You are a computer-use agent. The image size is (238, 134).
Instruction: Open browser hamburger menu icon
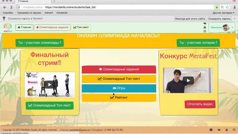tap(235, 1)
